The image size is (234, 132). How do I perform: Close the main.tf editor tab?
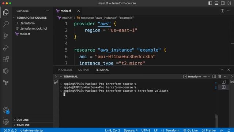(x=79, y=11)
